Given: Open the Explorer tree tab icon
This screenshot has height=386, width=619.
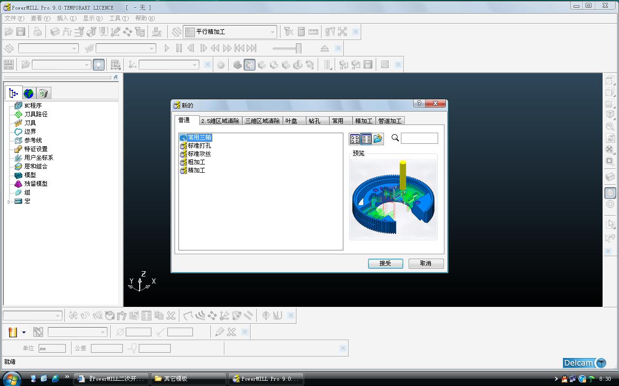Looking at the screenshot, I should click(14, 93).
